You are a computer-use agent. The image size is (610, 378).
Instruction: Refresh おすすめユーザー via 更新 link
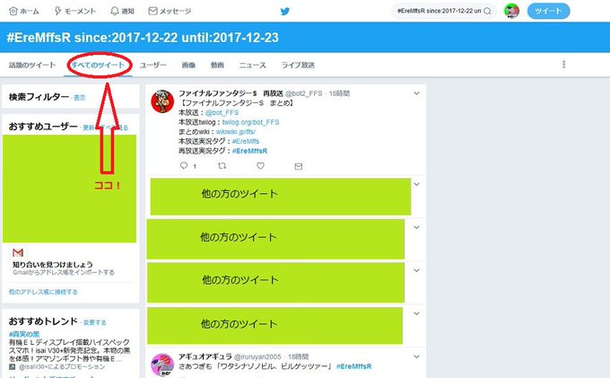[x=89, y=127]
